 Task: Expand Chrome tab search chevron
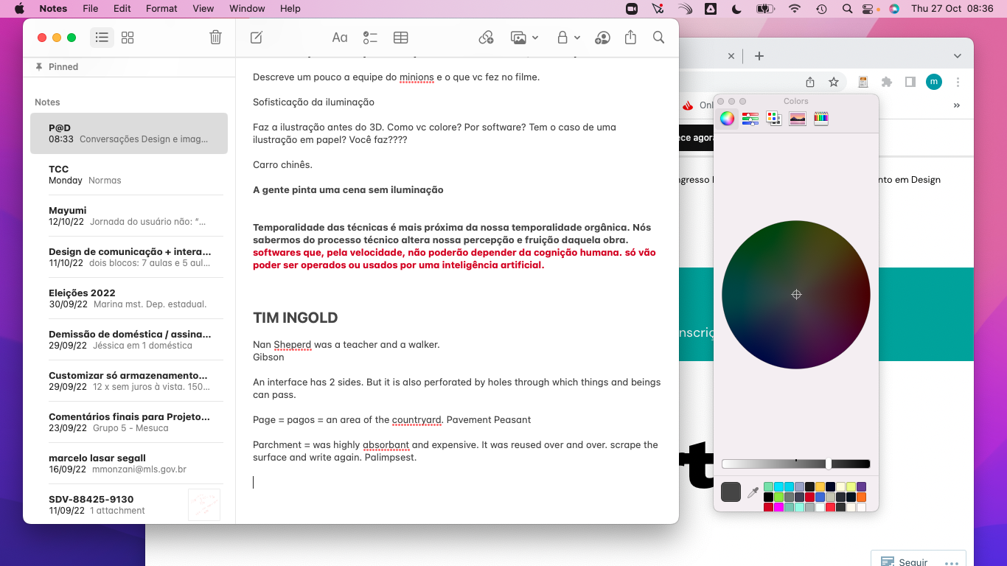[958, 56]
